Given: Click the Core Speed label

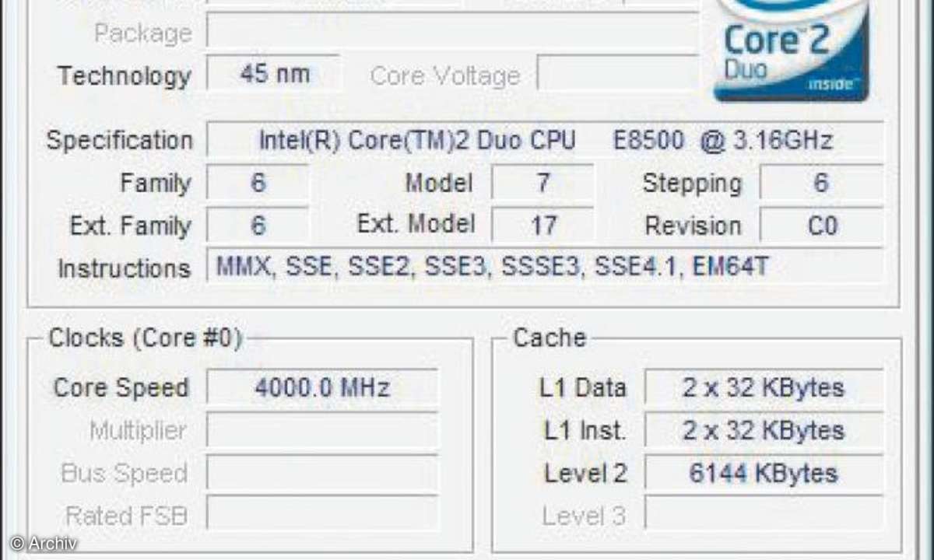Looking at the screenshot, I should pyautogui.click(x=121, y=388).
